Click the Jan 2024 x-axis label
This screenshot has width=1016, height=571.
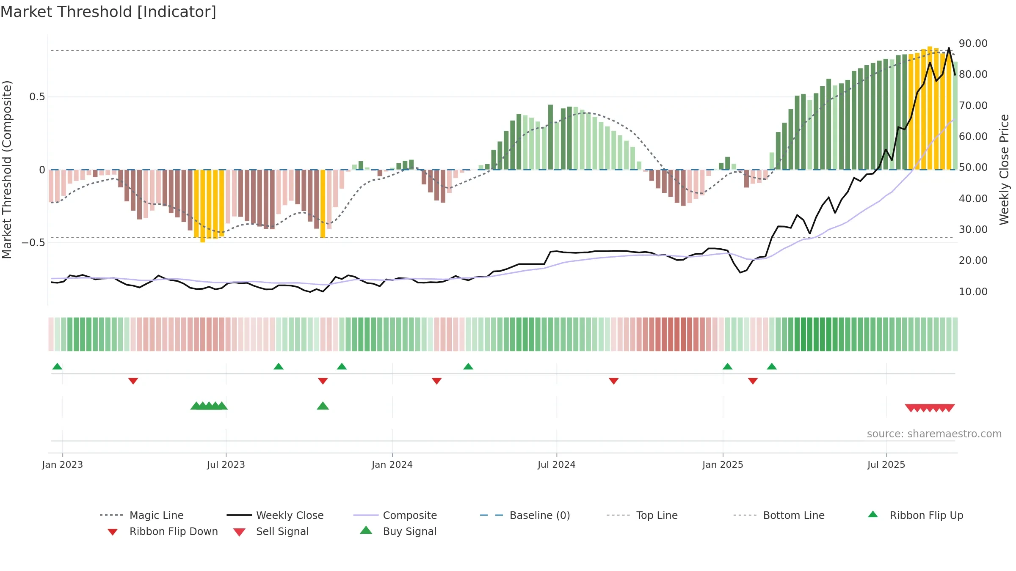click(392, 464)
